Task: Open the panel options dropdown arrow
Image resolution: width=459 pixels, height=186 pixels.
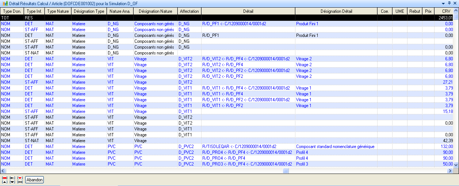Action: (444, 3)
